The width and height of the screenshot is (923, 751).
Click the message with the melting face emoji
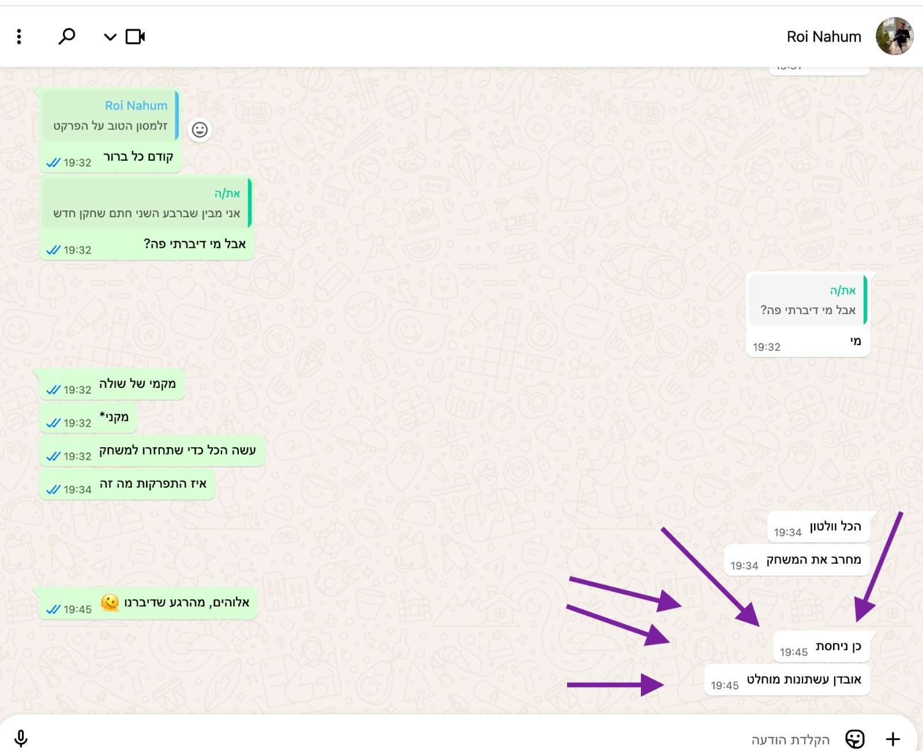(x=148, y=603)
